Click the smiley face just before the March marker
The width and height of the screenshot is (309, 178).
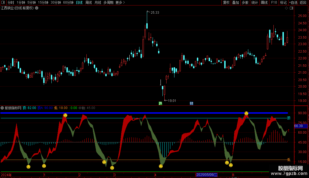click(x=104, y=162)
